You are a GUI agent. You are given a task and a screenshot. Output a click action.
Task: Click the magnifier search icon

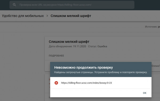(x=14, y=5)
